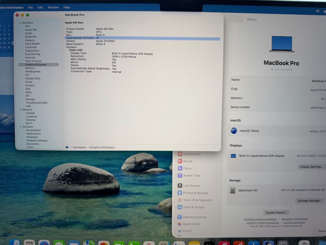Open the System Information app menu
The height and width of the screenshot is (245, 326).
pyautogui.click(x=12, y=7)
